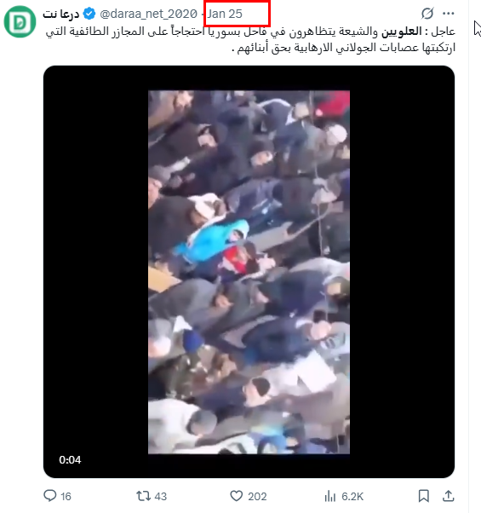Click the 202 likes count
The height and width of the screenshot is (513, 481).
(x=257, y=496)
